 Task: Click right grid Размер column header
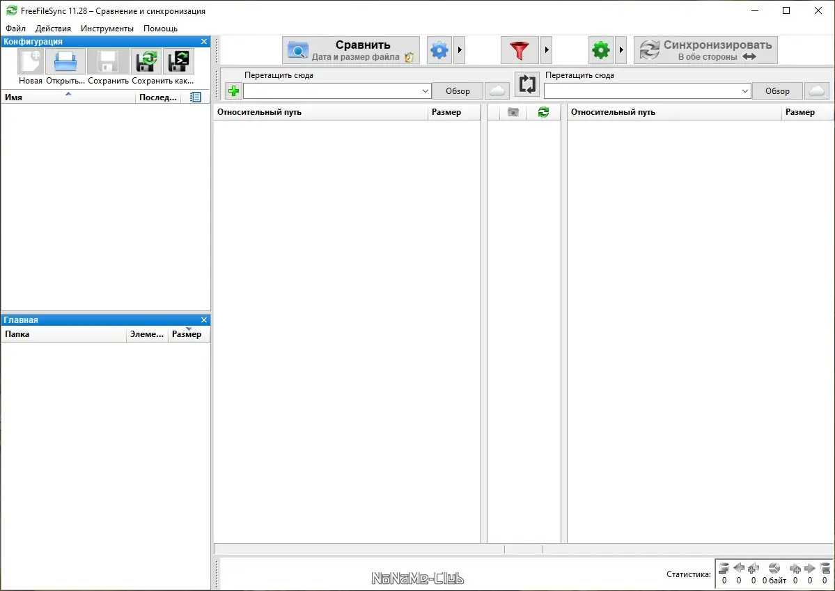pyautogui.click(x=807, y=112)
